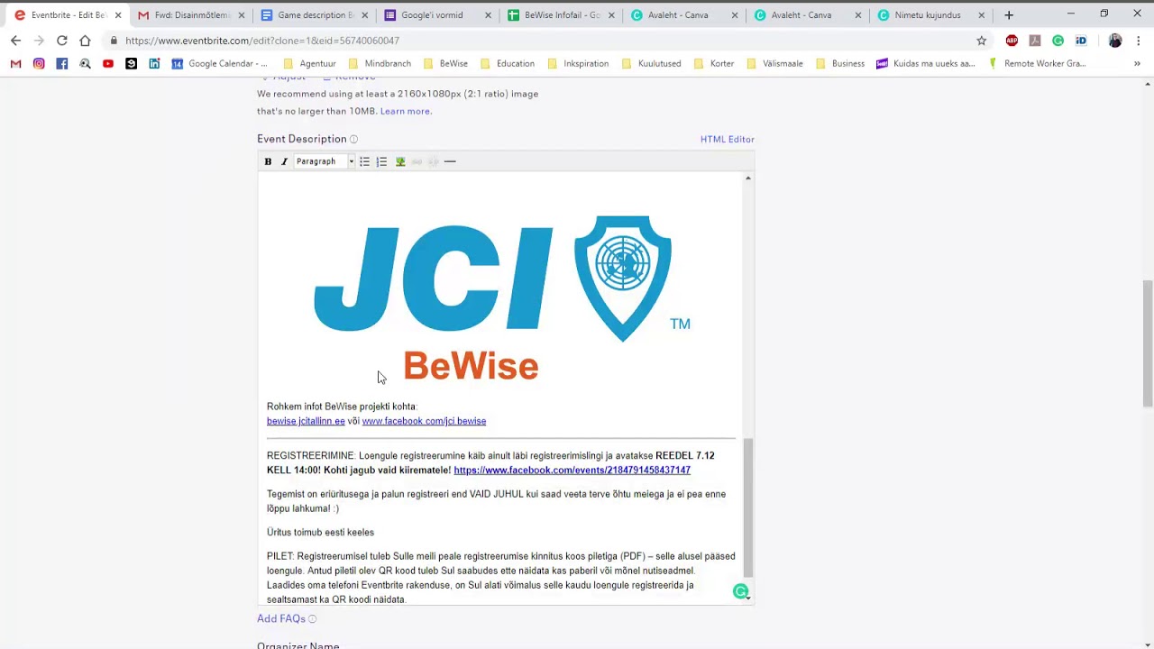Open the YouTube bookmark
This screenshot has width=1154, height=649.
tap(108, 64)
